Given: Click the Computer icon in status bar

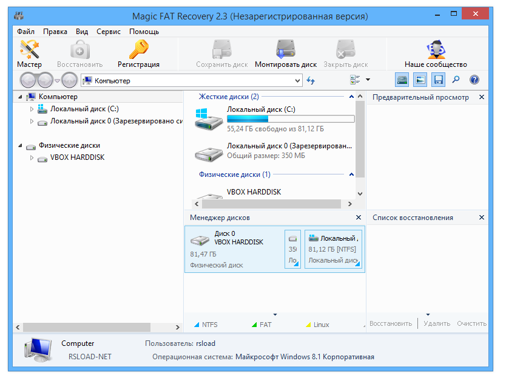Looking at the screenshot, I should 38,350.
